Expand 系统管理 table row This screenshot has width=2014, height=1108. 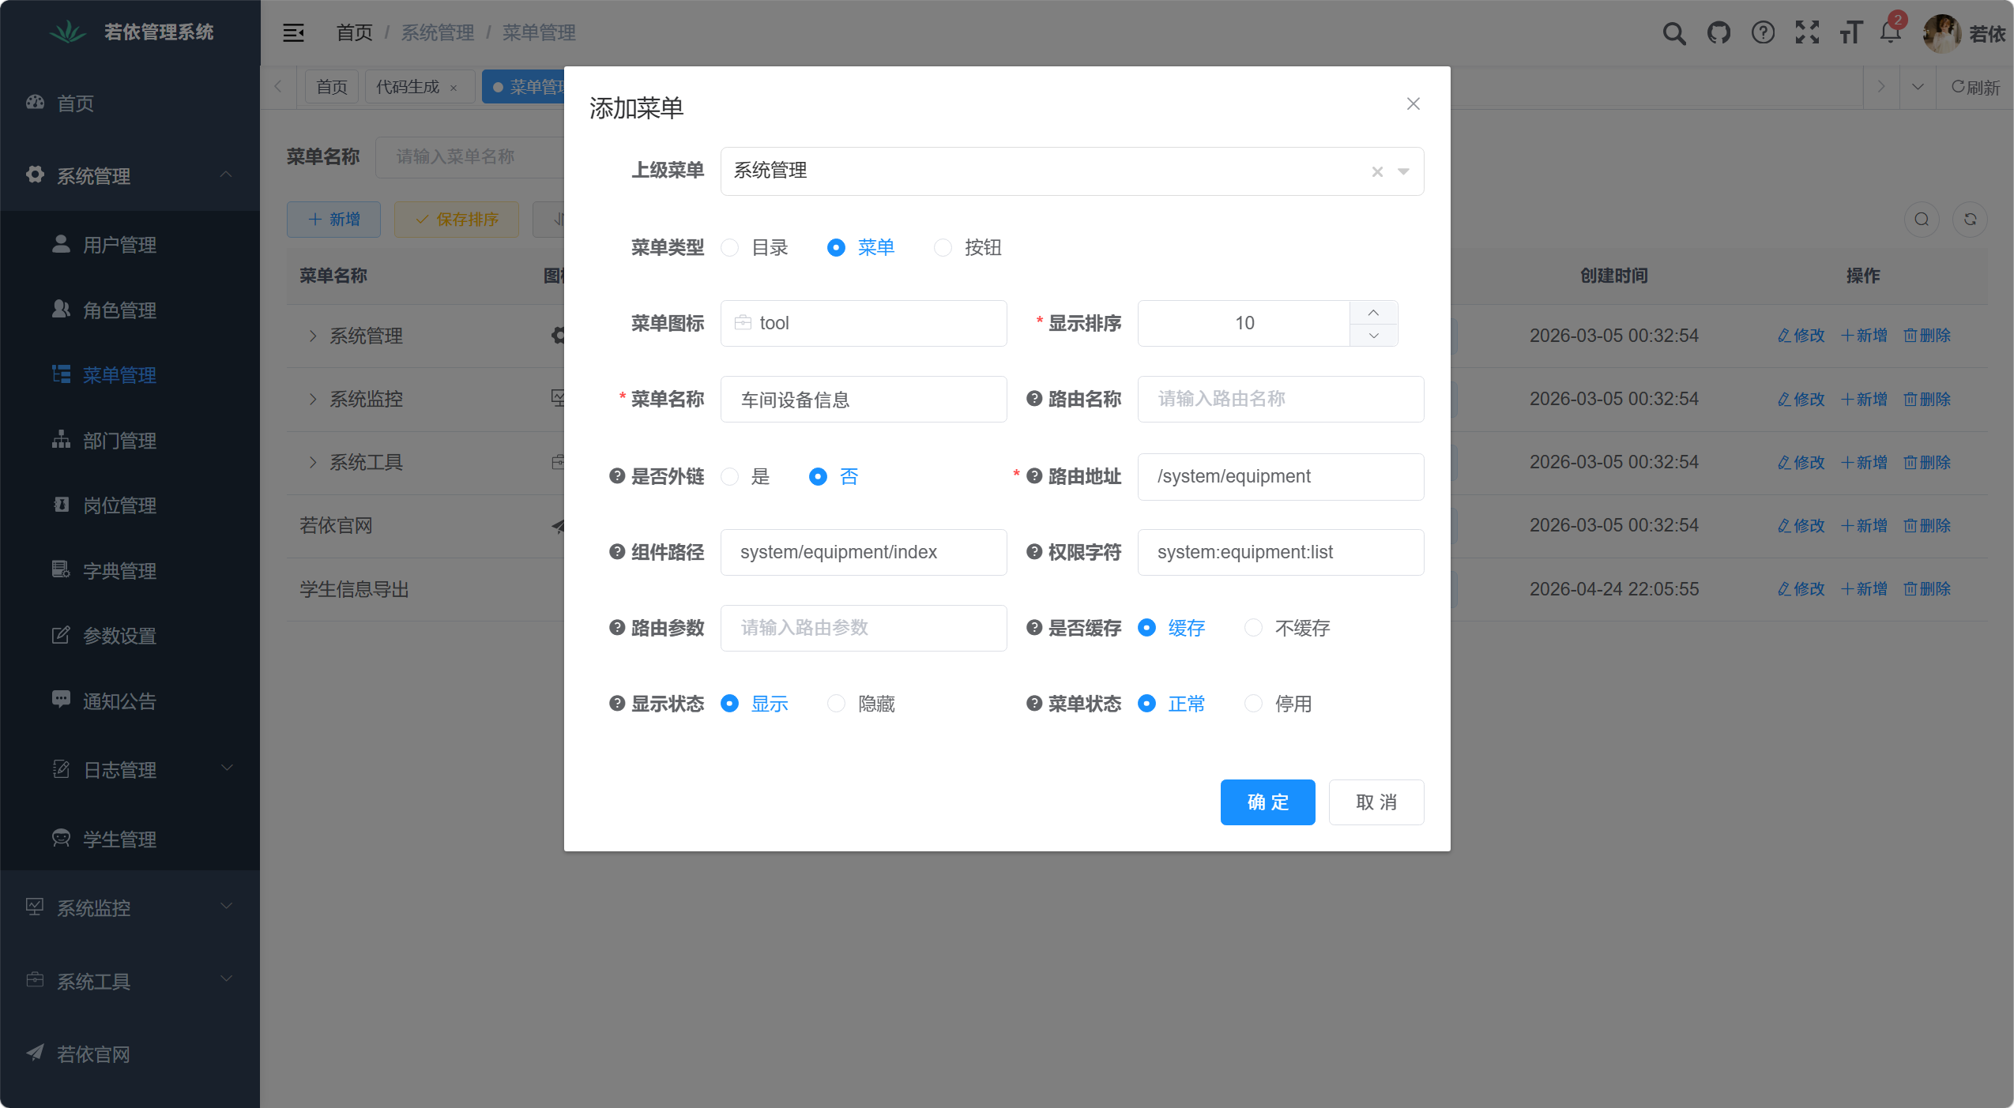pos(313,336)
